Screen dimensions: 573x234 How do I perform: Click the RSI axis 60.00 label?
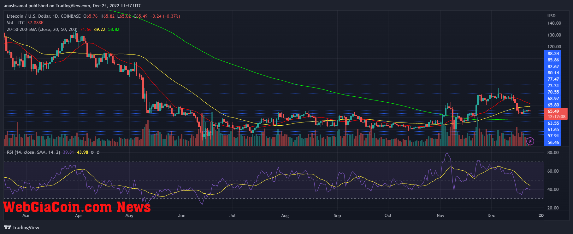click(x=553, y=171)
